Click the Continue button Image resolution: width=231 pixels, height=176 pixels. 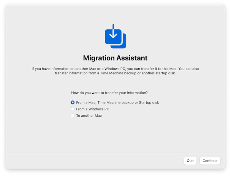coord(210,161)
